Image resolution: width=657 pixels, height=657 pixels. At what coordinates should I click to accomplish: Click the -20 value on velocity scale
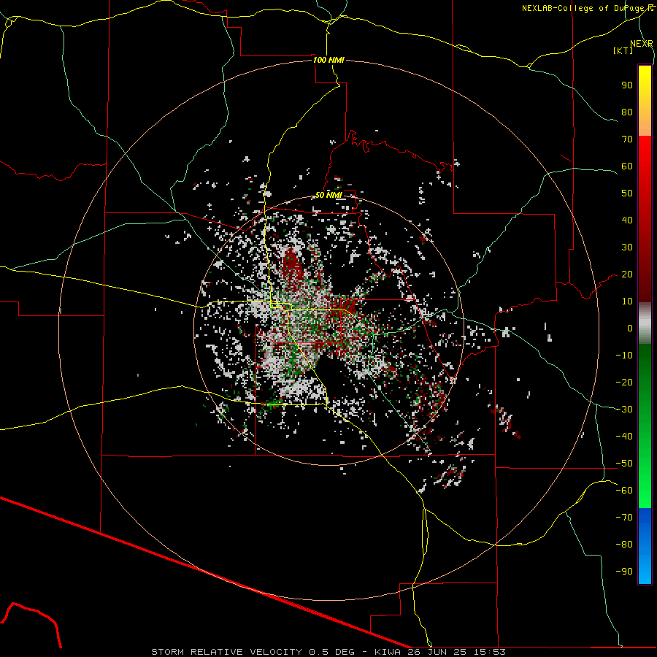point(624,383)
